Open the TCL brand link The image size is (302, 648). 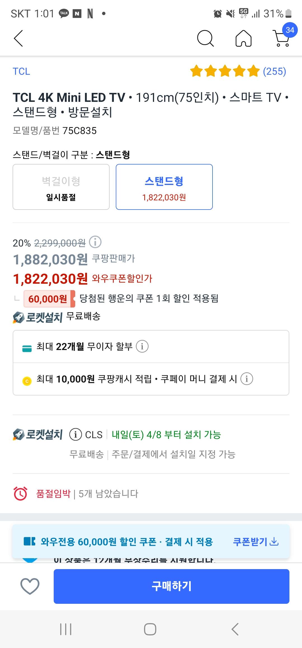(21, 71)
